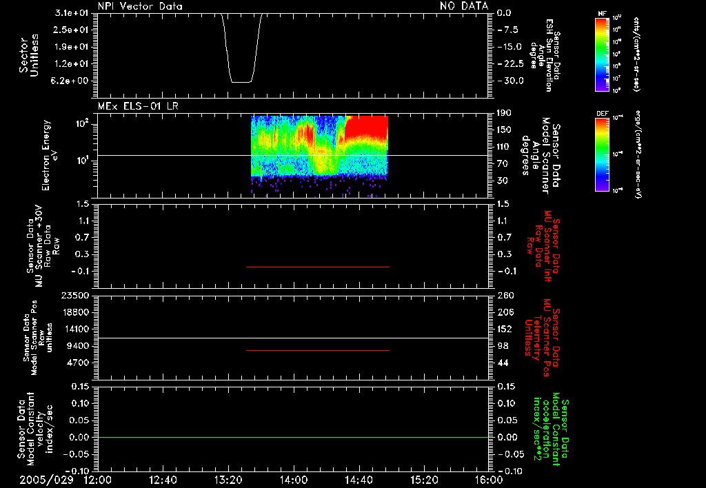
Task: Click the 'NO DATA' label
Action: (x=464, y=6)
